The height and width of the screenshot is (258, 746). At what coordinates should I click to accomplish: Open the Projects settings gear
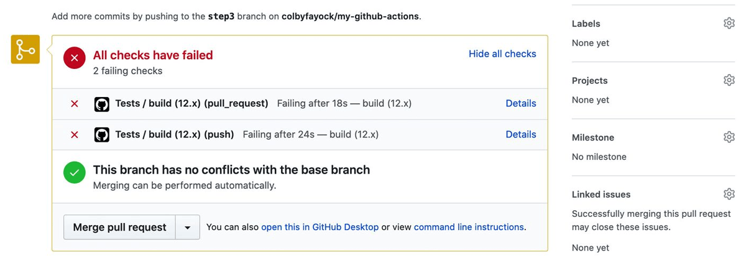click(729, 80)
